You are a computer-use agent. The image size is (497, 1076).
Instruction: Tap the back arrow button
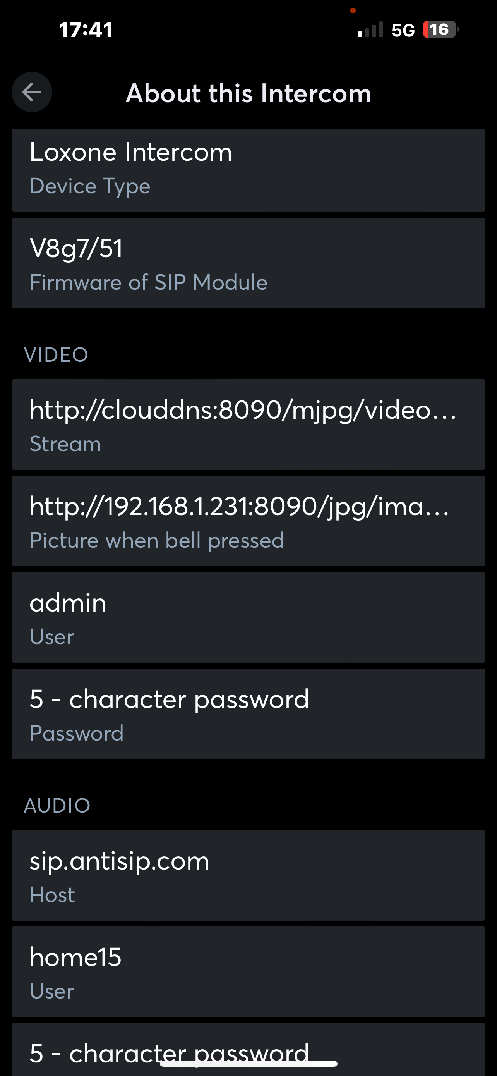pos(32,92)
